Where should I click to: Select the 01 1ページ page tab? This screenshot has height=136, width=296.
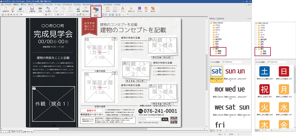(x=28, y=131)
